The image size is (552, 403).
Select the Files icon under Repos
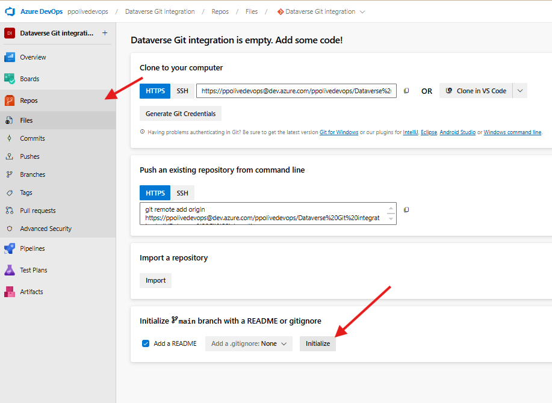click(10, 120)
